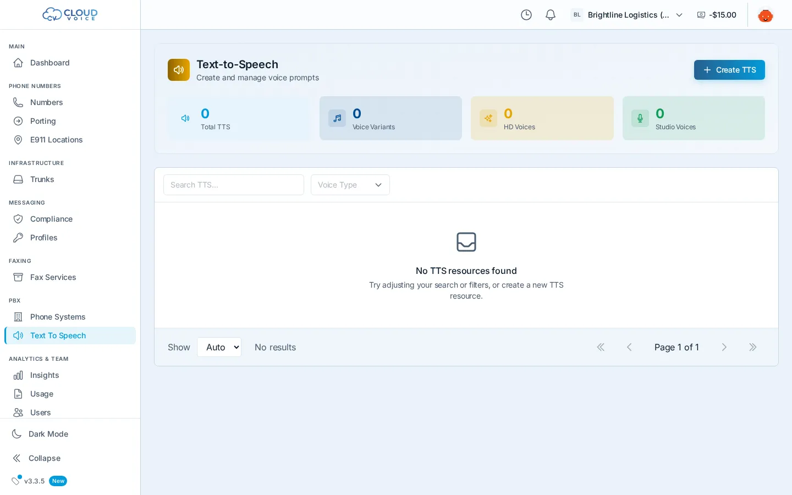Open Dashboard in sidebar

pyautogui.click(x=70, y=63)
